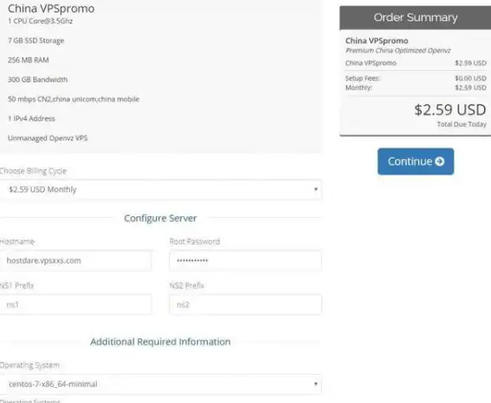Click the Order Summary header
The width and height of the screenshot is (491, 403).
pos(415,18)
